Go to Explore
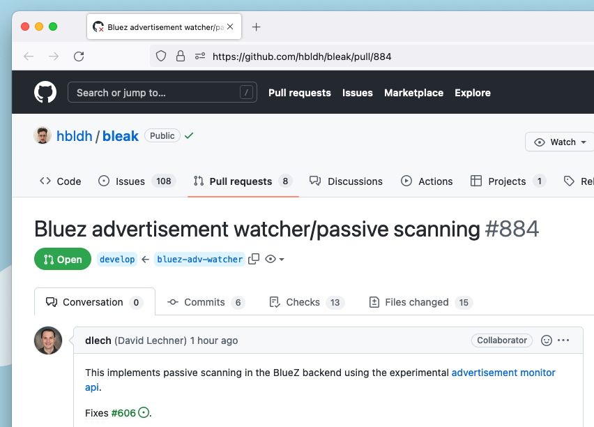 pyautogui.click(x=473, y=93)
